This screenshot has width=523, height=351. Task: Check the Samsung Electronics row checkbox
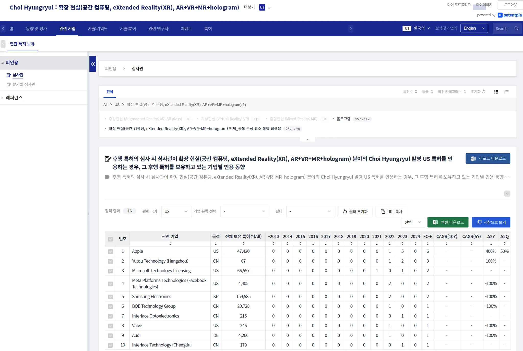click(110, 297)
